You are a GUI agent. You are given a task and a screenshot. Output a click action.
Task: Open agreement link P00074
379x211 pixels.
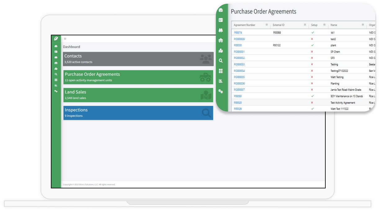[238, 33]
